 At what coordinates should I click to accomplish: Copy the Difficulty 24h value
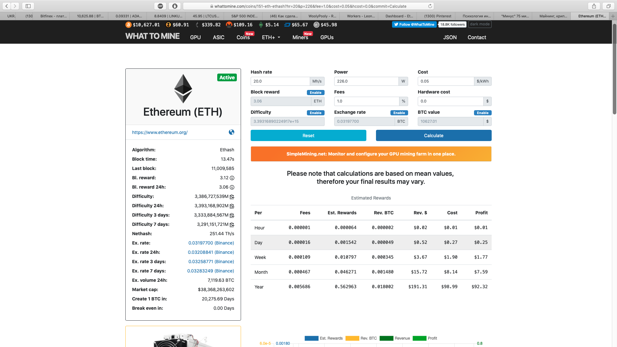pyautogui.click(x=232, y=206)
